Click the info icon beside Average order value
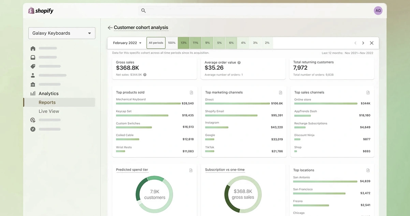This screenshot has width=410, height=216. pyautogui.click(x=239, y=63)
